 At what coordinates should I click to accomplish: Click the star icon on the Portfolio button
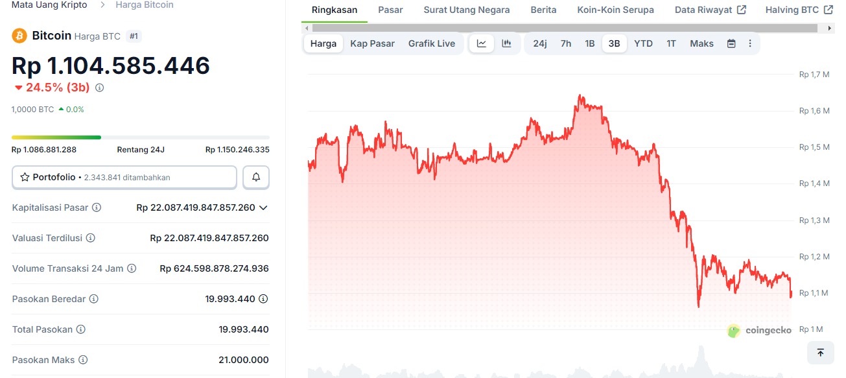[x=25, y=176]
